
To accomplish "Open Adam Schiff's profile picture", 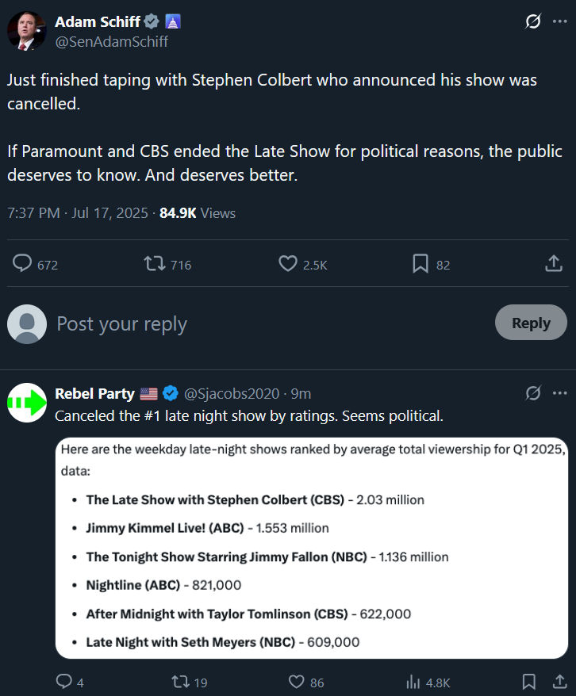I will [27, 31].
